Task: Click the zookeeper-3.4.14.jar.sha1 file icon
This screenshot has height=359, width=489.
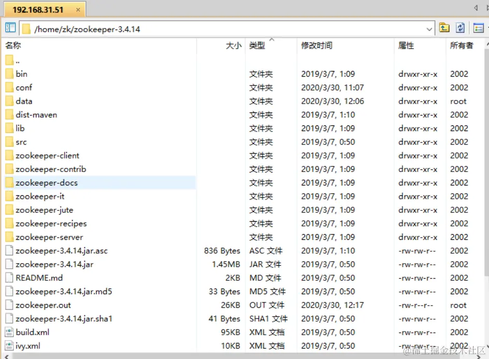Action: click(x=9, y=319)
